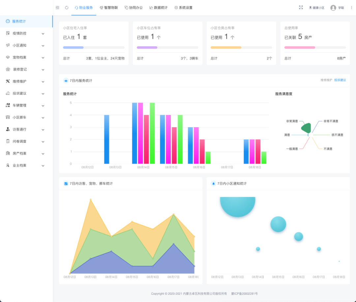The image size is (356, 302).
Task: Click the 房产档案 building icon
Action: point(8,153)
